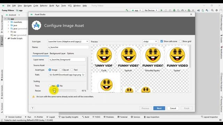The image size is (223, 125).
Task: Expand Gradle Scripts node
Action: tap(6, 39)
